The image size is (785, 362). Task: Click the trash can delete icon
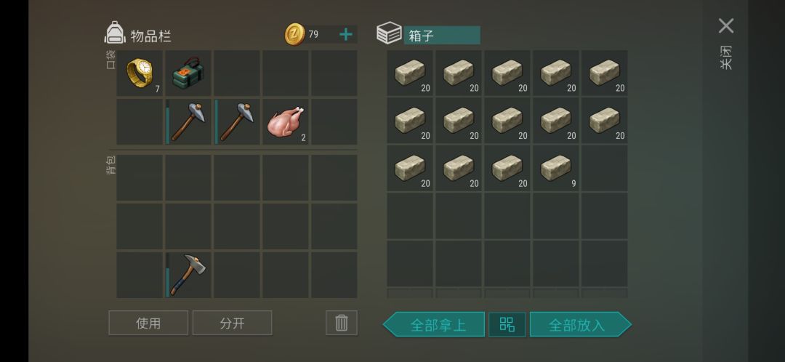(342, 323)
